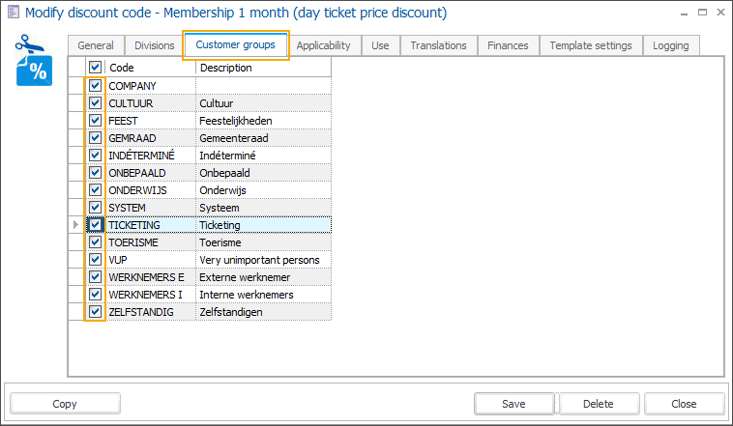Sort by the Code column header
This screenshot has height=426, width=733.
pyautogui.click(x=150, y=69)
